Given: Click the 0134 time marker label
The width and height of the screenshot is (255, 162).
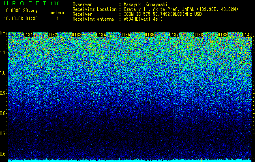Looking at the screenshot, I should pos(101,35).
